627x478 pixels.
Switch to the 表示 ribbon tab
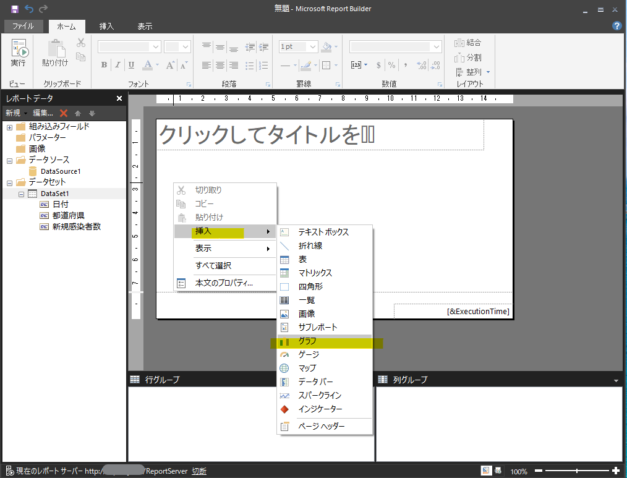point(145,27)
